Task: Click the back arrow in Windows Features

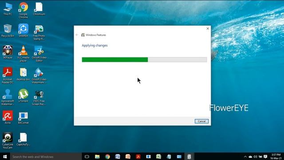Action: pyautogui.click(x=77, y=35)
